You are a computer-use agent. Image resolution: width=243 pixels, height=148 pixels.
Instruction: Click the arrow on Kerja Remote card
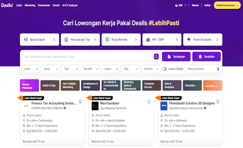[x=136, y=40]
